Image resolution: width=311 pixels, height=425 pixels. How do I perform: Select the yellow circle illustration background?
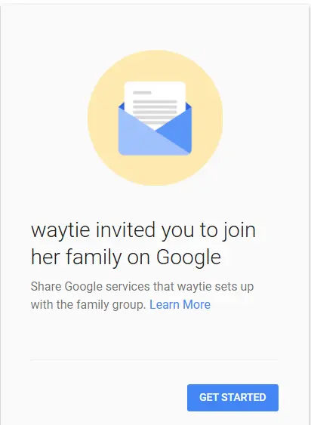tap(155, 118)
